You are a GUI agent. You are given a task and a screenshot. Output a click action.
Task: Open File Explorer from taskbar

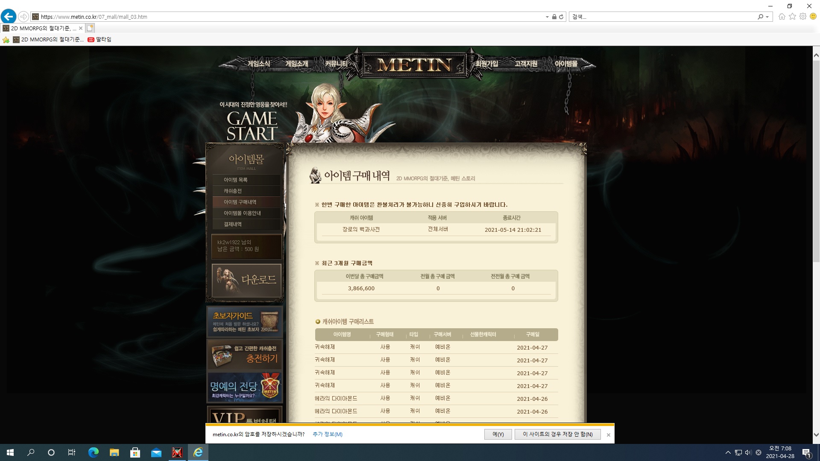point(114,452)
